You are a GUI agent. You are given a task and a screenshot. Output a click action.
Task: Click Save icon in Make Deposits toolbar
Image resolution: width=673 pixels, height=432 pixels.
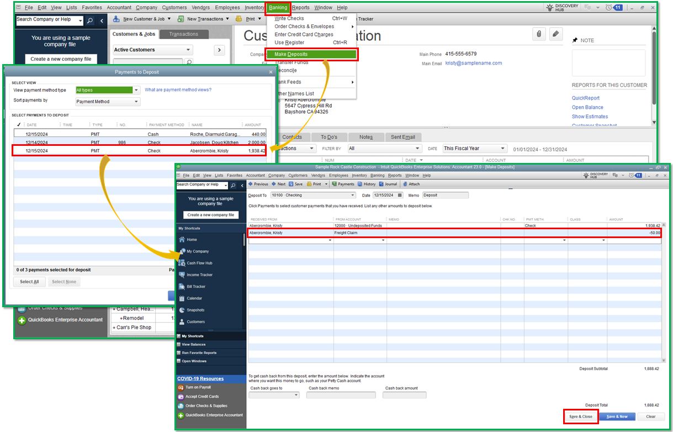(x=295, y=184)
